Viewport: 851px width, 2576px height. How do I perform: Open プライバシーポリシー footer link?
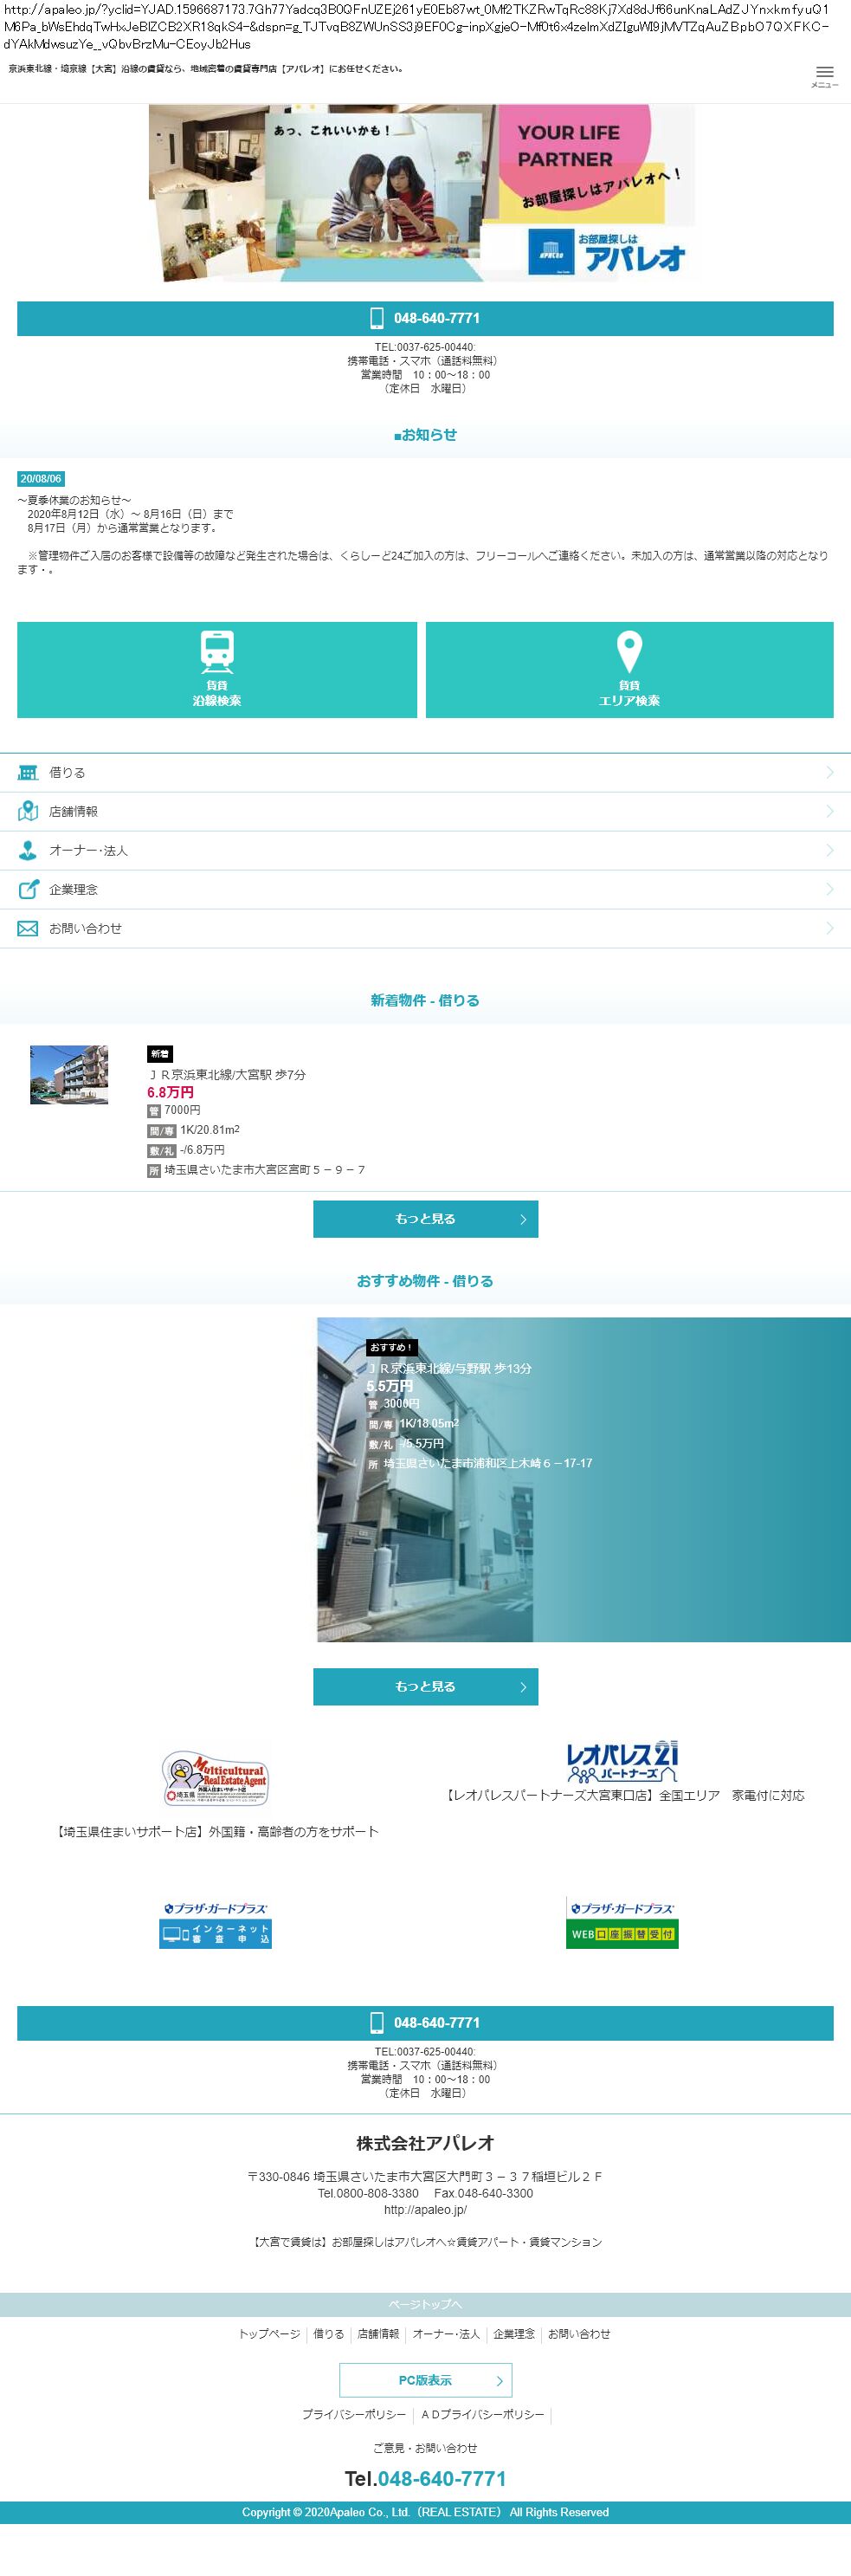click(x=354, y=2414)
